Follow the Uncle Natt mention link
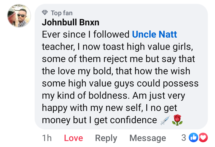Screen dimensions: 215x147 [154, 35]
